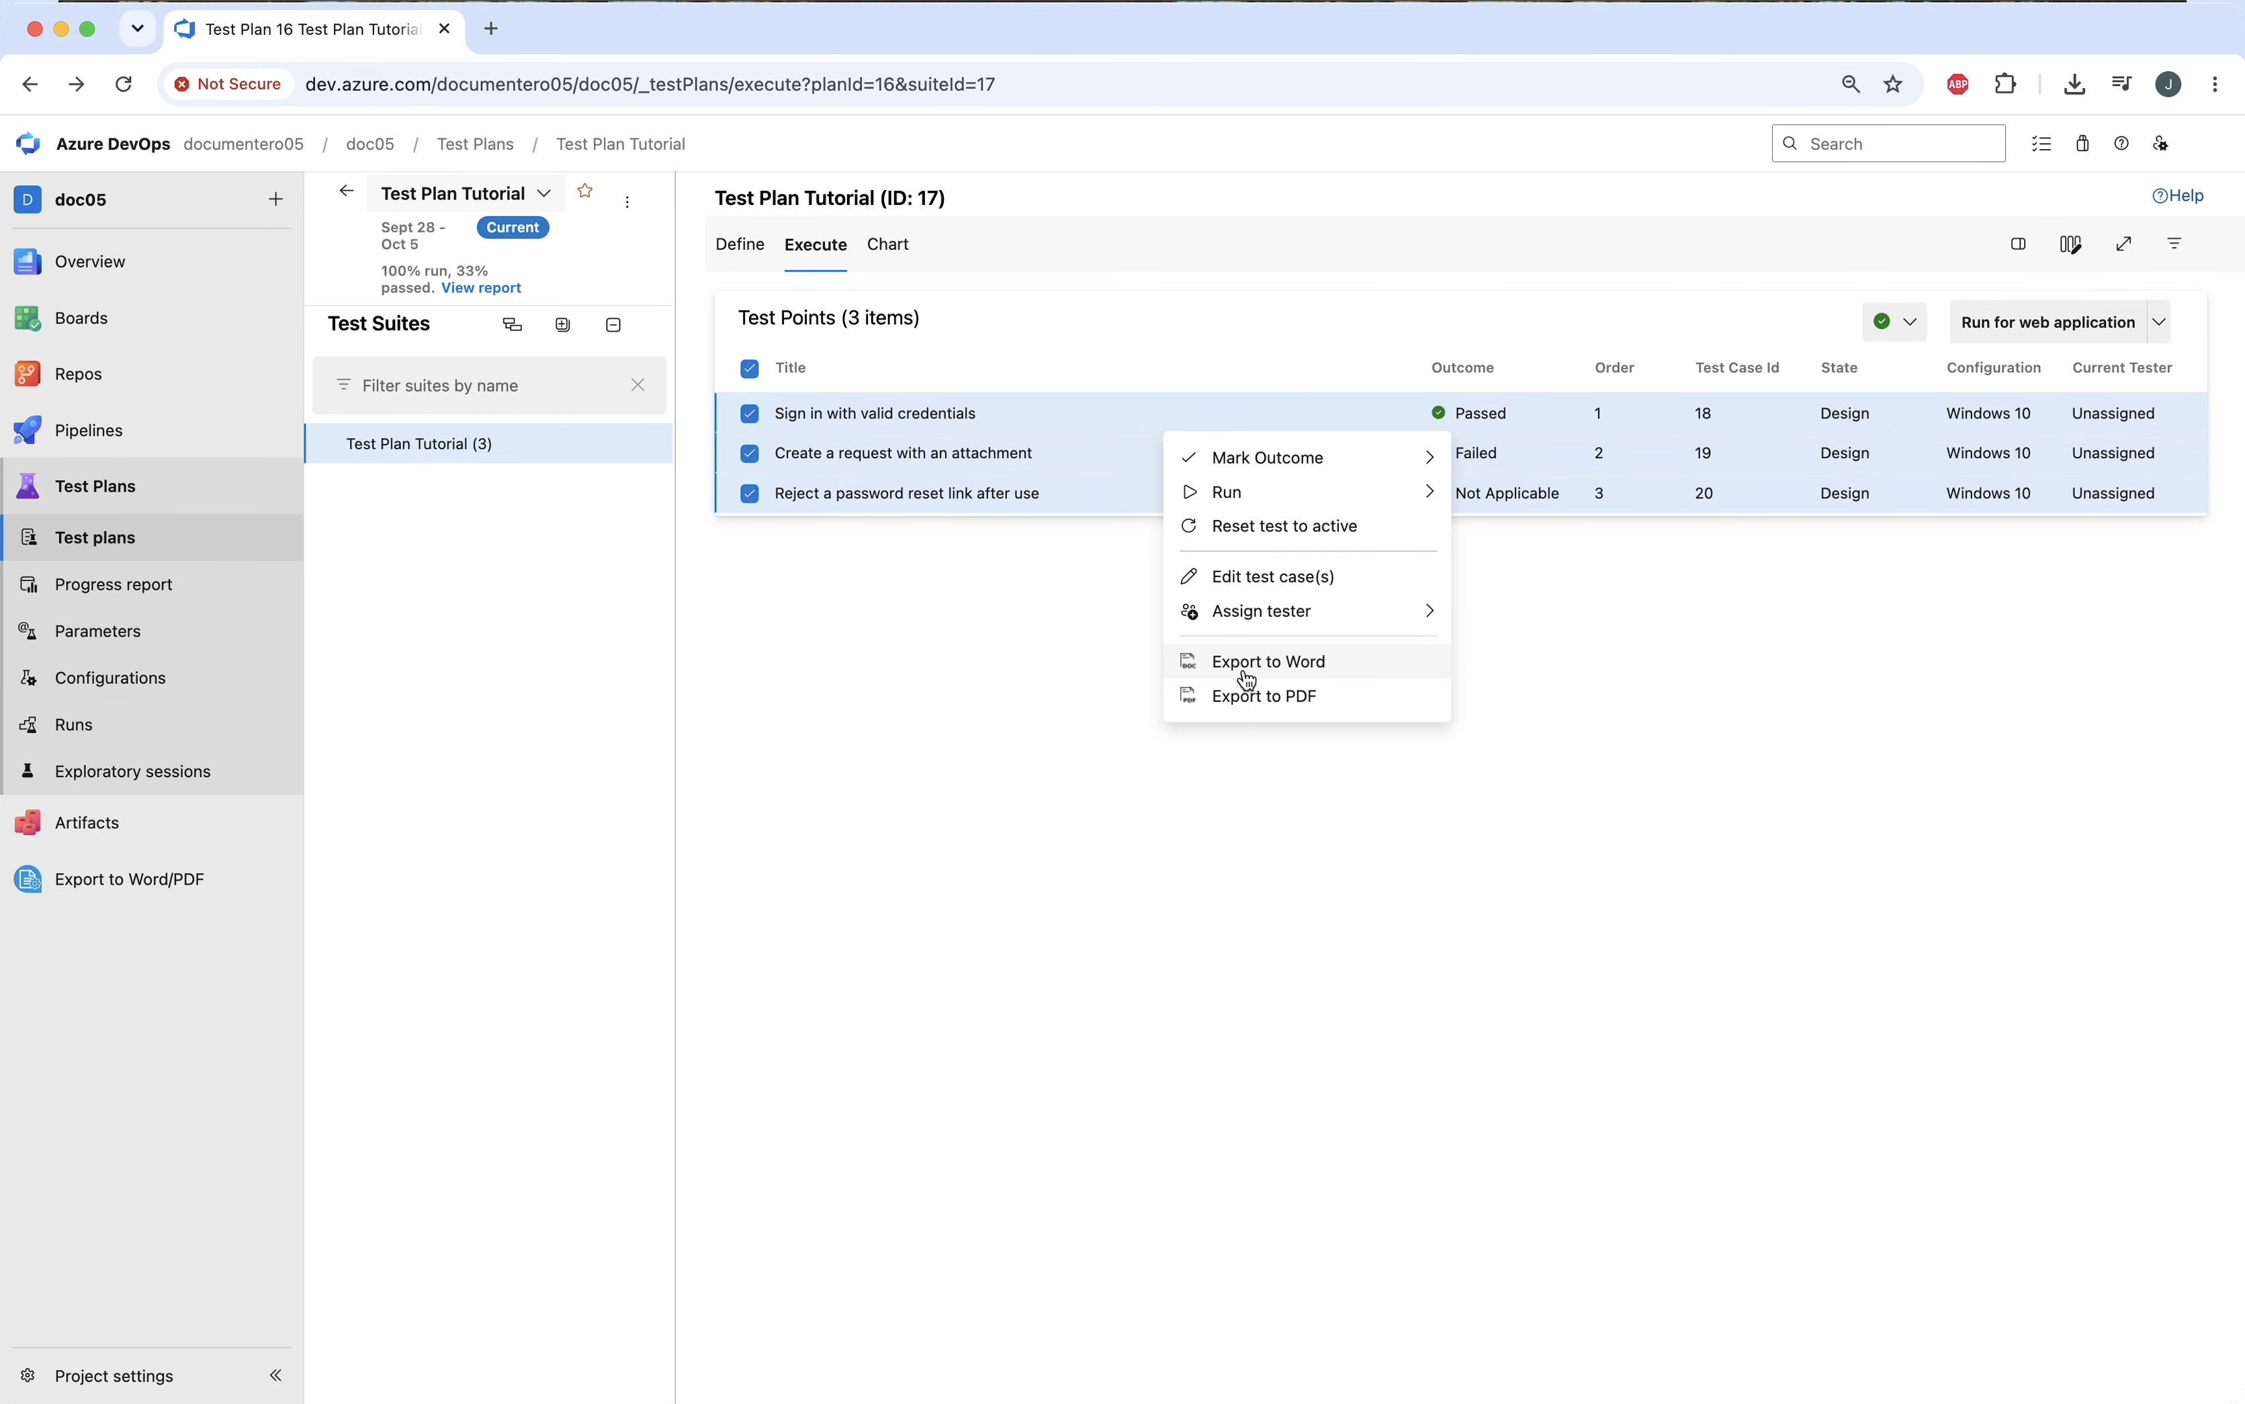This screenshot has height=1404, width=2245.
Task: Choose Export to PDF
Action: click(1307, 695)
